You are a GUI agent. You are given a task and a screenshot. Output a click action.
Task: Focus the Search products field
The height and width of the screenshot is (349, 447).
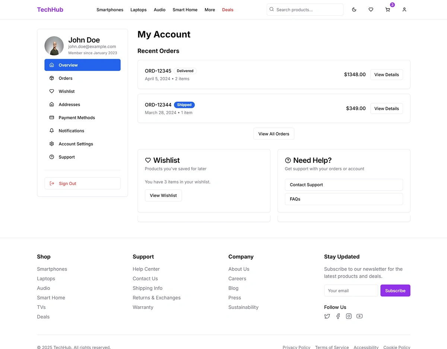tap(305, 10)
